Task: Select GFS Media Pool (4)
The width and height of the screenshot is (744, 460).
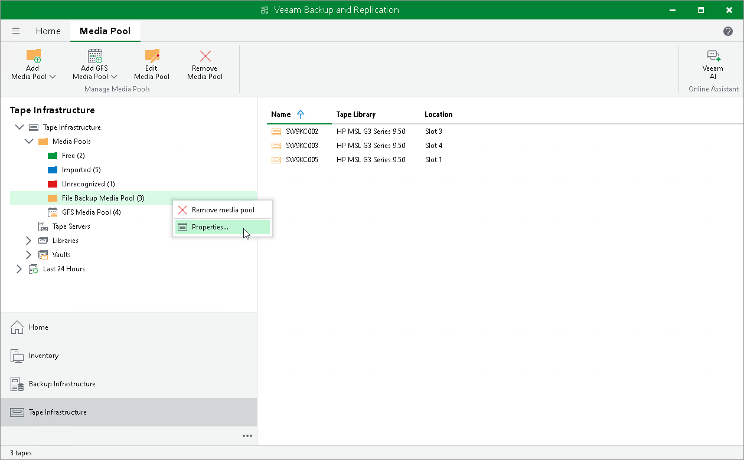Action: tap(92, 212)
